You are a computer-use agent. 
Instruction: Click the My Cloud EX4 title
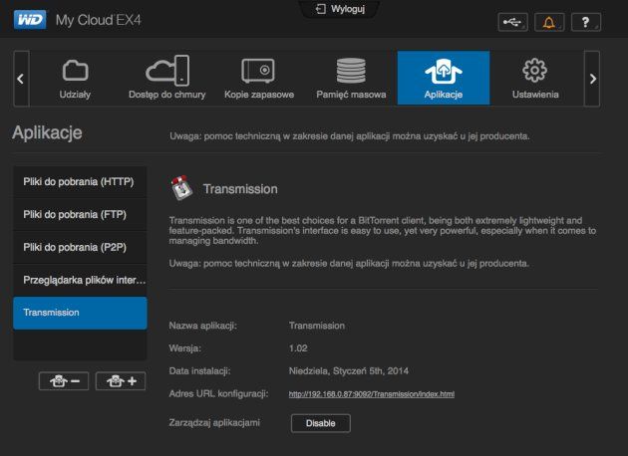pyautogui.click(x=98, y=20)
